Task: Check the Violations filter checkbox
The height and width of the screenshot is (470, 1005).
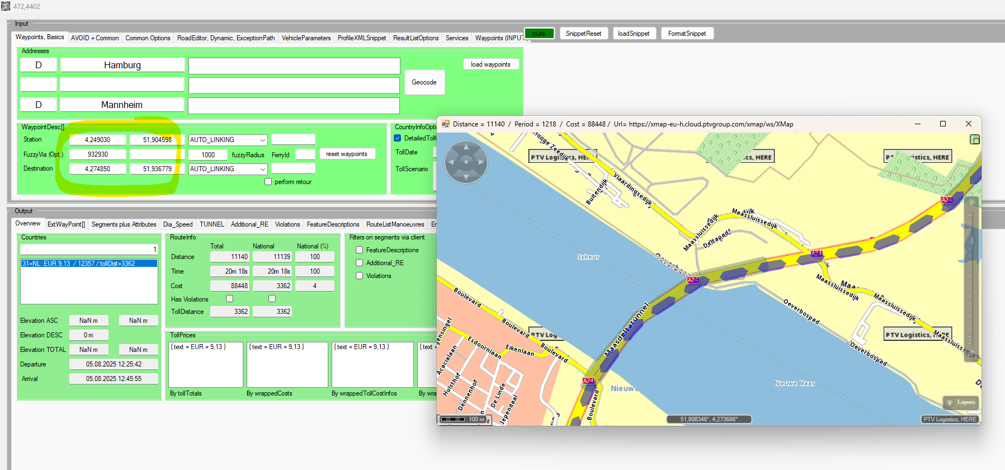Action: [360, 276]
